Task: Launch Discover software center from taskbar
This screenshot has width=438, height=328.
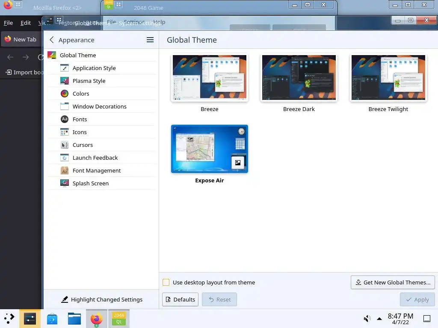Action: point(52,319)
